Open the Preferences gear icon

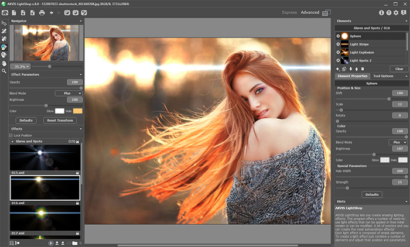click(397, 12)
